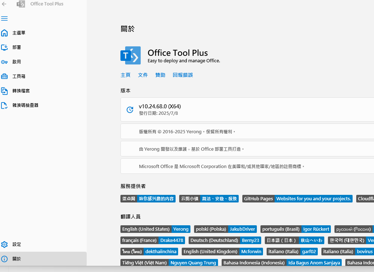Click the 服務提供者 section heading
This screenshot has width=374, height=272.
pyautogui.click(x=133, y=186)
